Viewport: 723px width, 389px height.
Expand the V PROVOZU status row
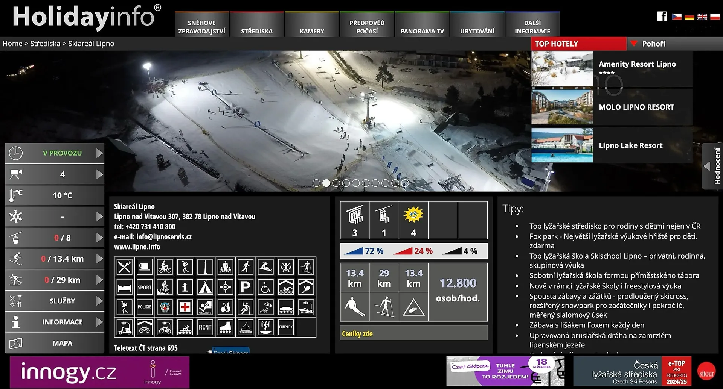click(x=100, y=153)
